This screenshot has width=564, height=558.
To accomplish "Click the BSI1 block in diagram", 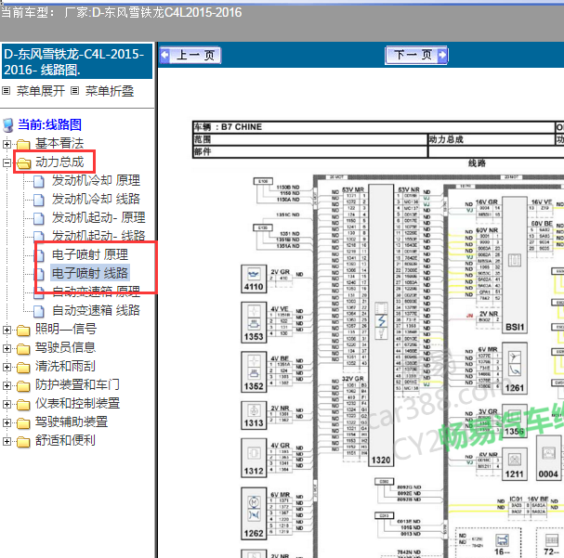I will pos(515,266).
